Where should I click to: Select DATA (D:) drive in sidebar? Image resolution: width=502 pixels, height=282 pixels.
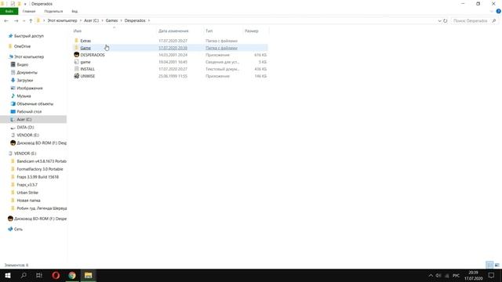25,127
